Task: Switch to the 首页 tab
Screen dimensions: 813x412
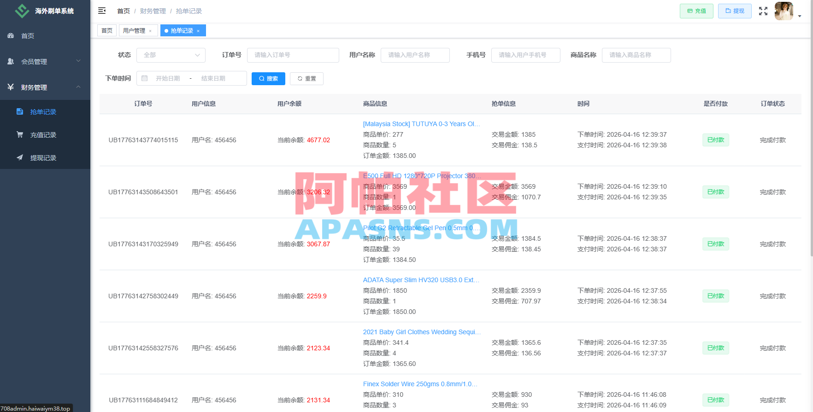Action: [x=107, y=30]
